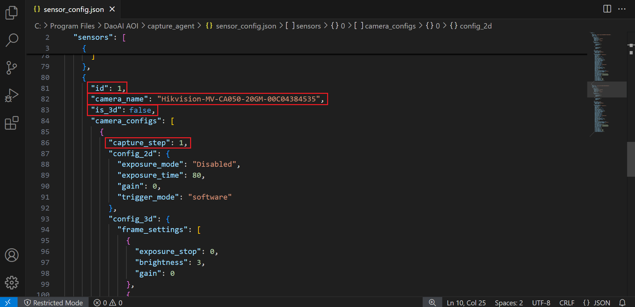
Task: Expand the camera_configs breadcrumb segment
Action: pyautogui.click(x=390, y=26)
